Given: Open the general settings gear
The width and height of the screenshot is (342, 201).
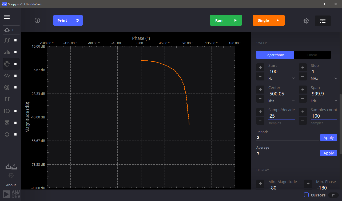Looking at the screenshot, I should [x=306, y=21].
